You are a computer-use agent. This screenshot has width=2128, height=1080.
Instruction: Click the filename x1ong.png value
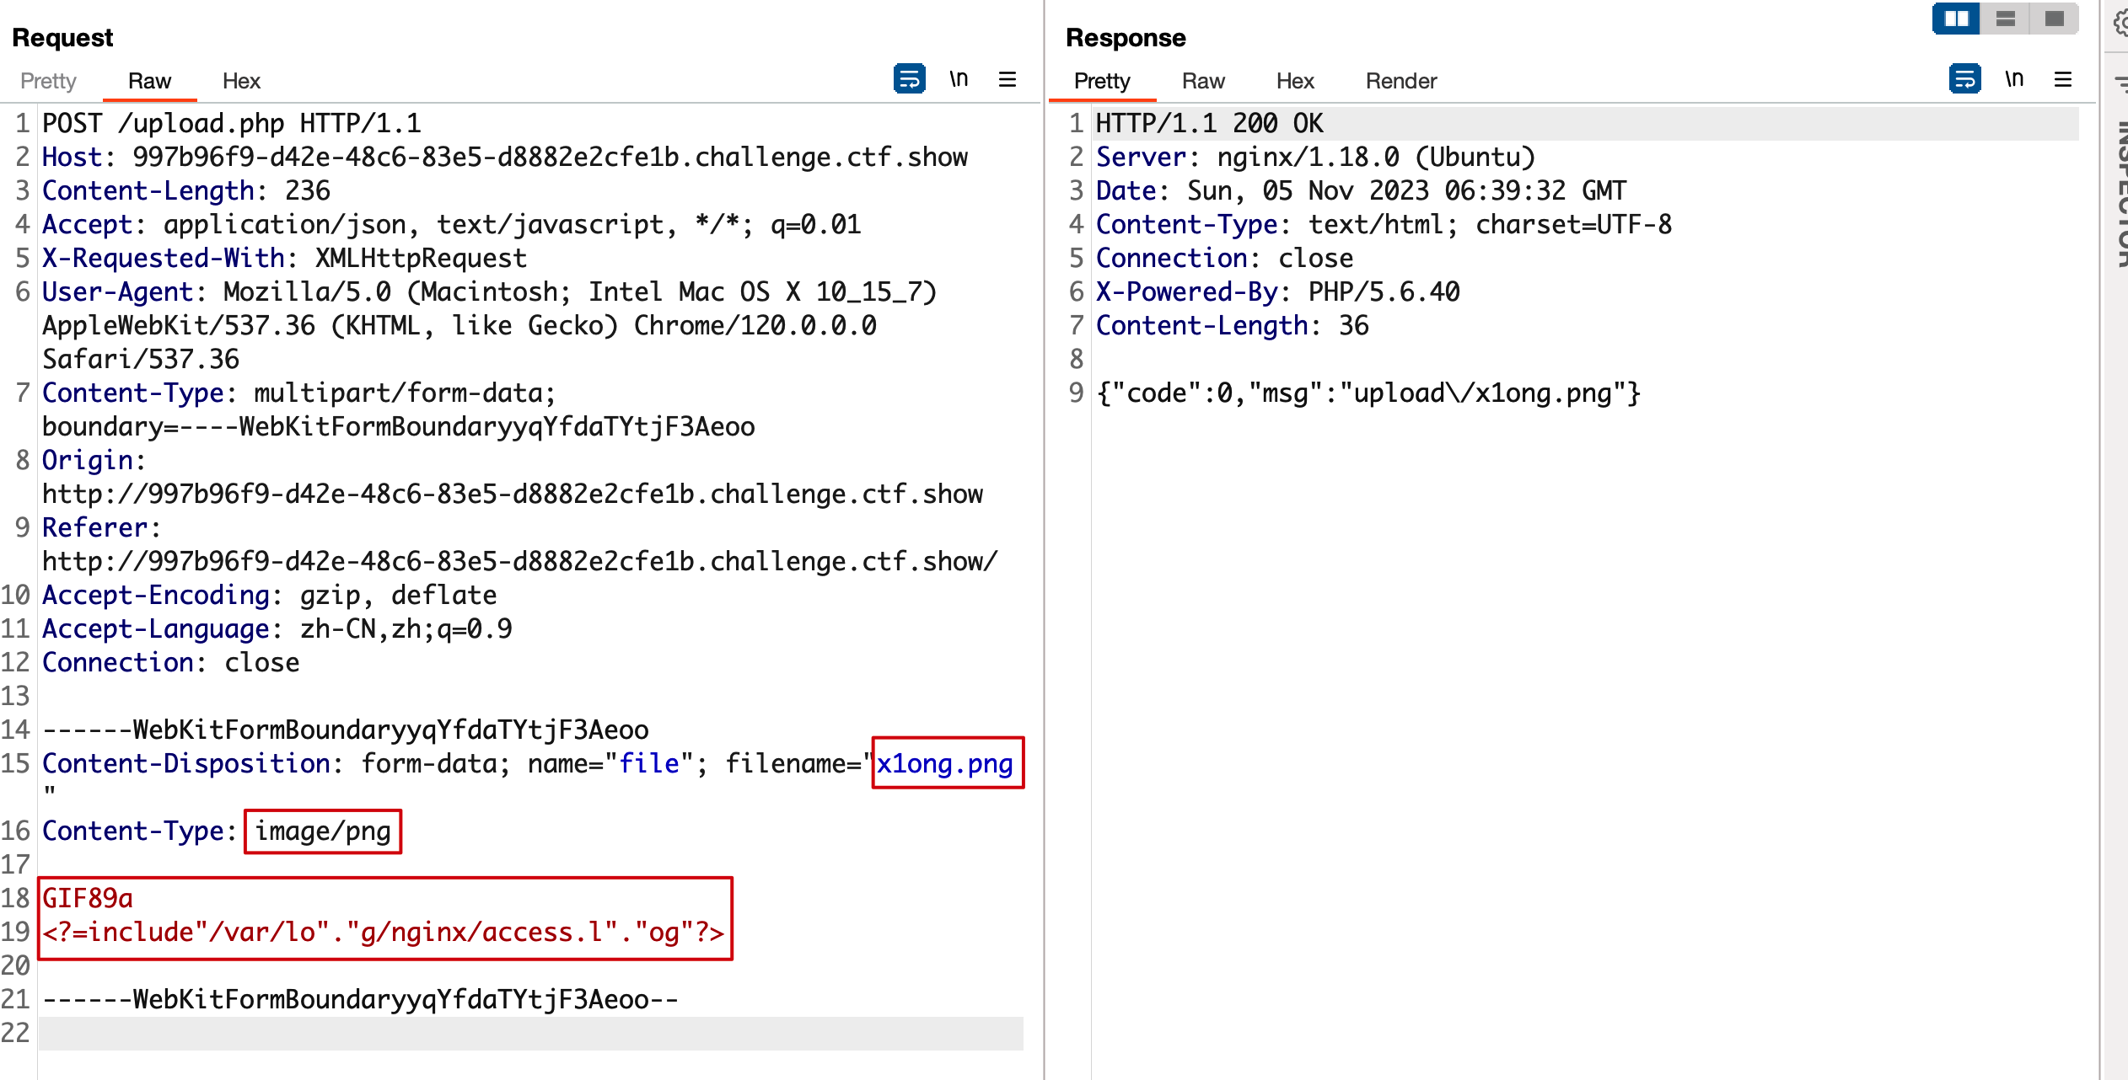(945, 764)
